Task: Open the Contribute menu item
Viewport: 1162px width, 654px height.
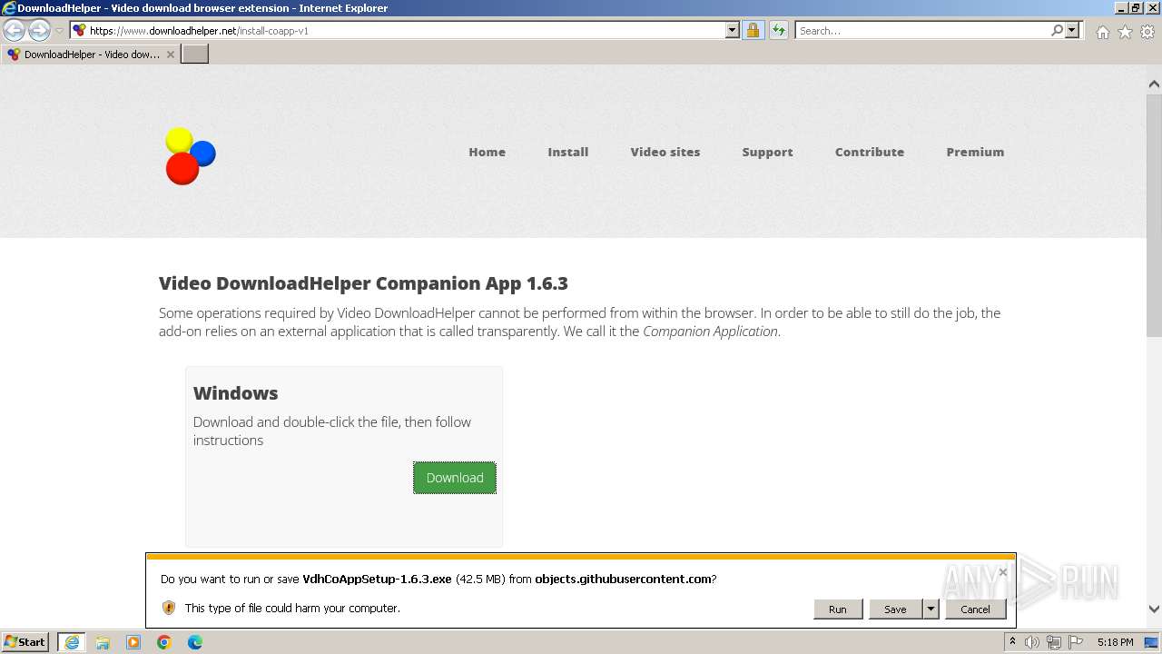Action: 870,152
